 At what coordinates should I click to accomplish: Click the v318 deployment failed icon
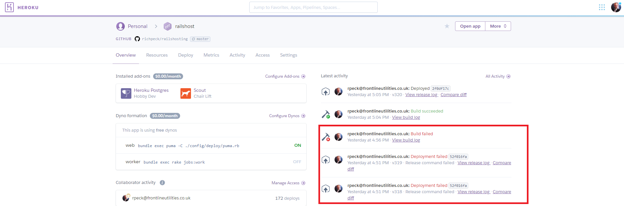tap(326, 189)
